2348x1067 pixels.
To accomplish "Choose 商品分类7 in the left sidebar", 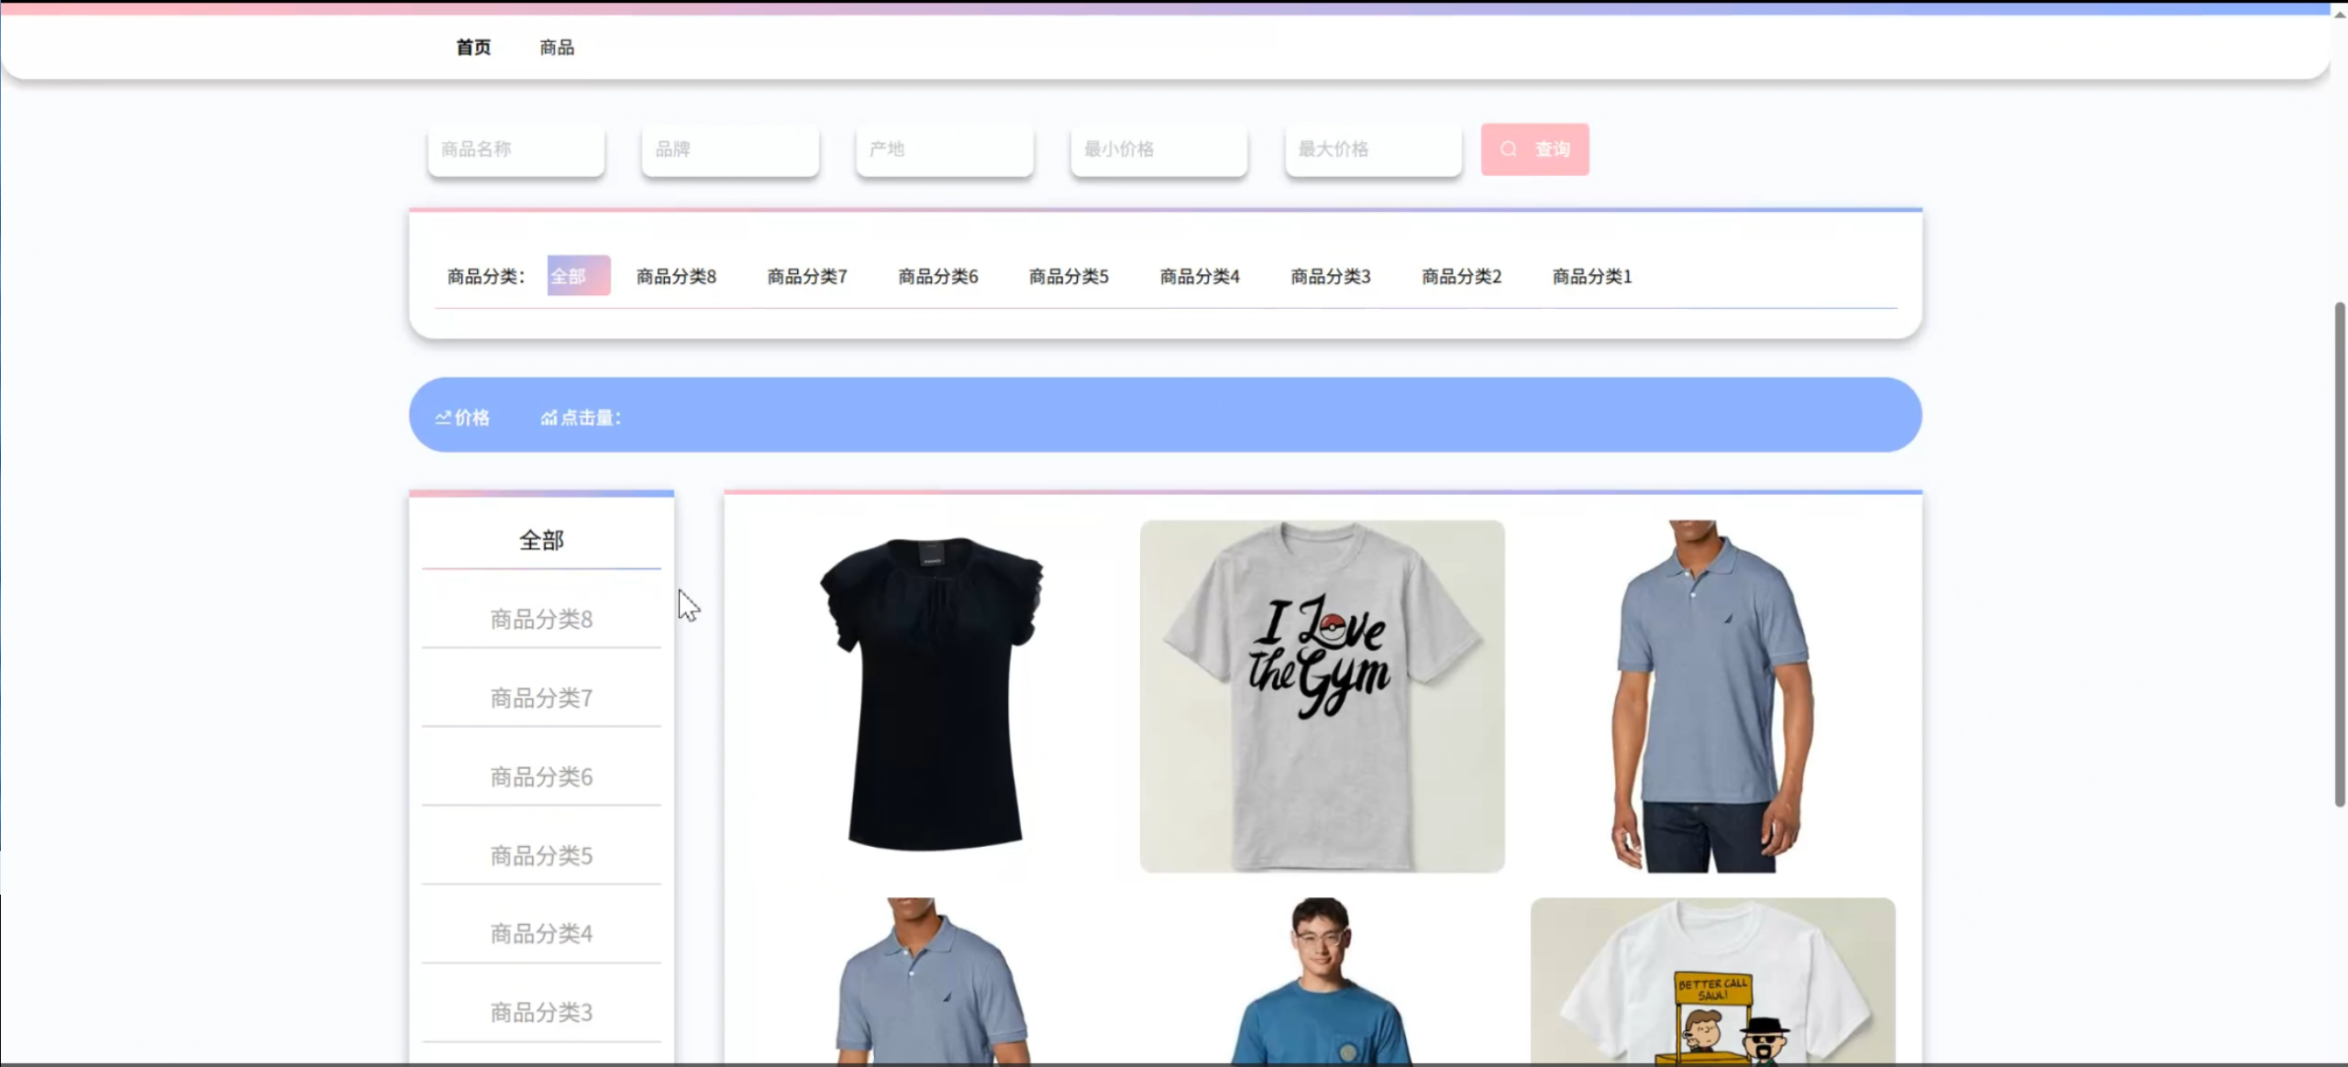I will [541, 698].
